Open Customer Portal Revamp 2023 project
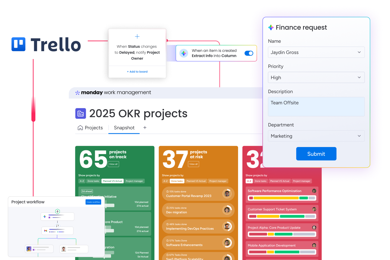390x260 pixels. point(198,194)
